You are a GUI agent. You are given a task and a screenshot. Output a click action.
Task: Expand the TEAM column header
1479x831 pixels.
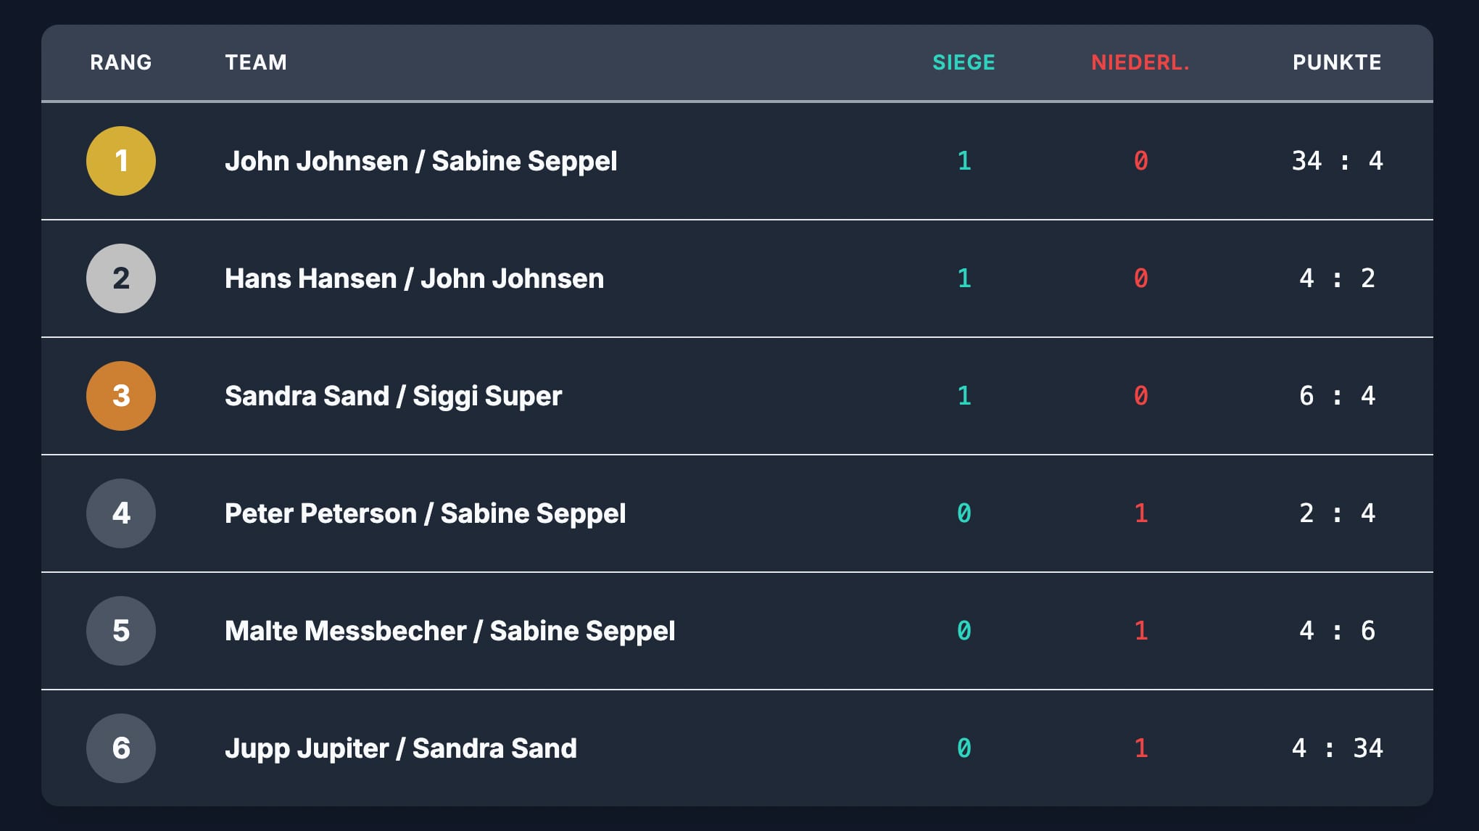click(257, 63)
